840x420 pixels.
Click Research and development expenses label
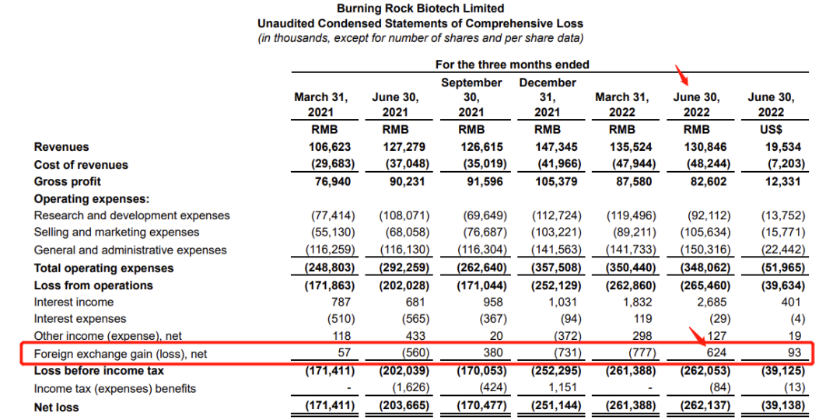tap(131, 215)
